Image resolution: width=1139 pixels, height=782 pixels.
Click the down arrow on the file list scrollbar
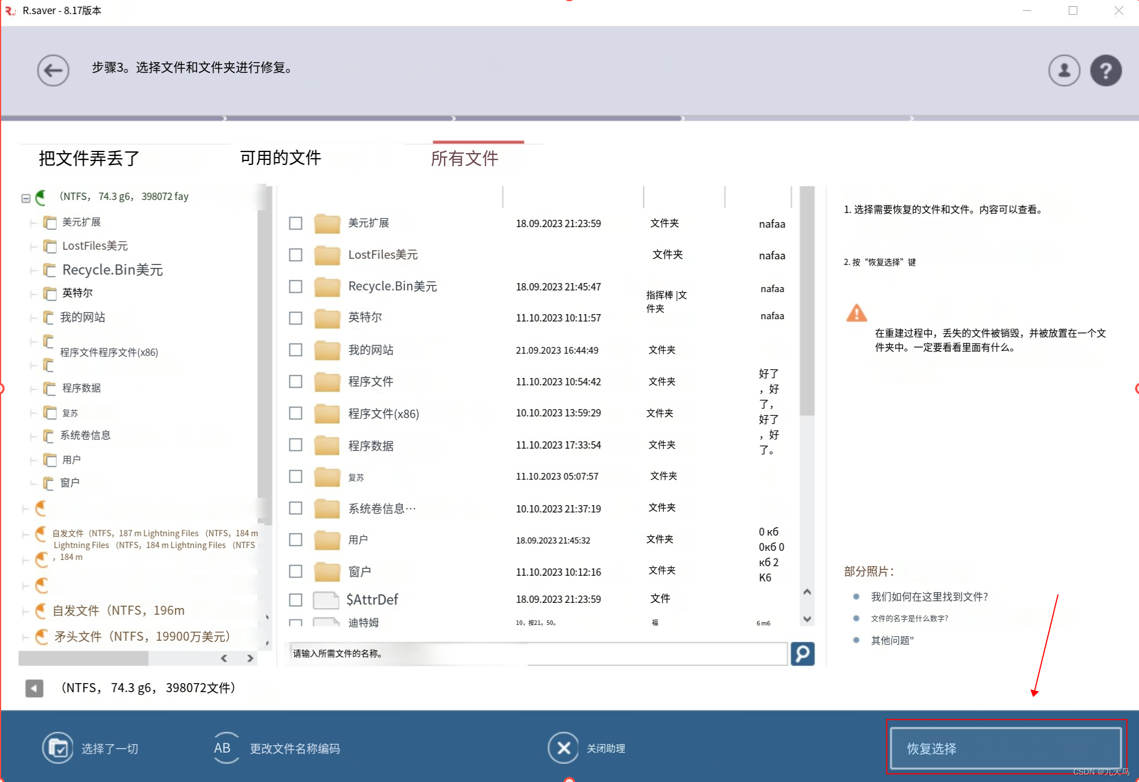pos(806,619)
